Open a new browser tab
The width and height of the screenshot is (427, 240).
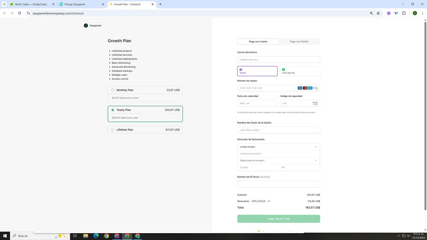click(x=160, y=4)
